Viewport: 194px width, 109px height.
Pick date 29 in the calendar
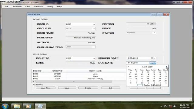(x=154, y=72)
